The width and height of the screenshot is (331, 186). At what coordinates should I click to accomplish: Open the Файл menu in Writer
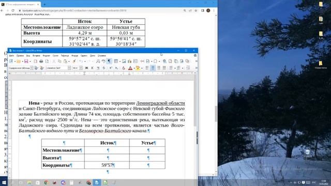[11, 56]
